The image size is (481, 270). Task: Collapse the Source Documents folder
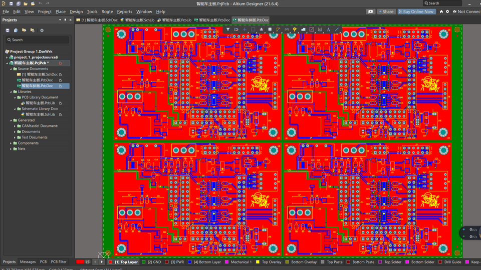click(x=11, y=69)
